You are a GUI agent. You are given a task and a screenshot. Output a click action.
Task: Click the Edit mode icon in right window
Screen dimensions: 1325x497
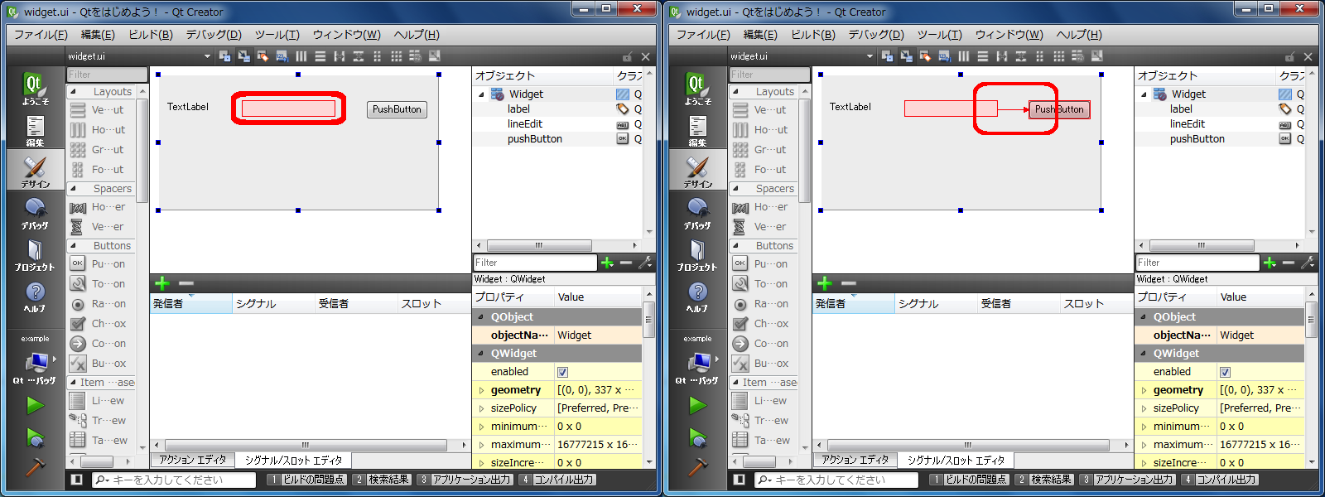tap(697, 130)
